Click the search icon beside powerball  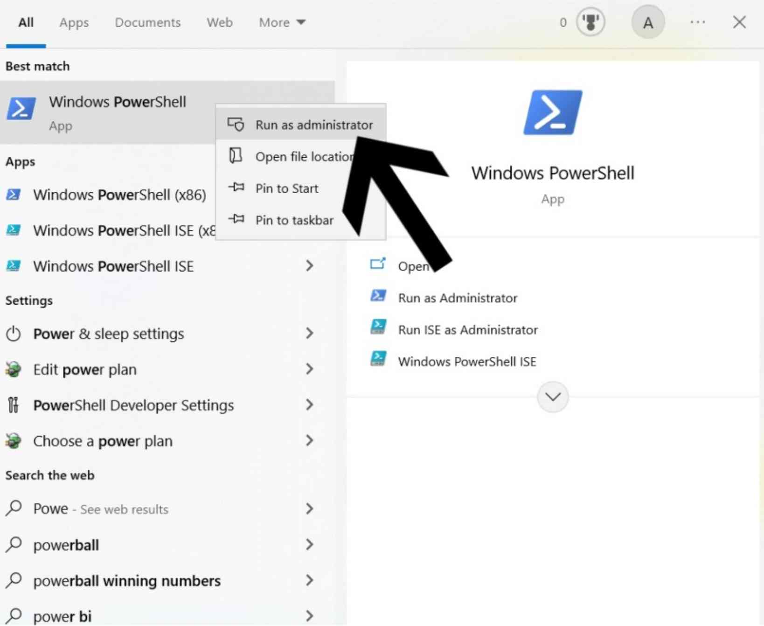14,544
